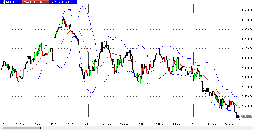Click the 25 Oct date label
The image size is (253, 130).
[37, 124]
